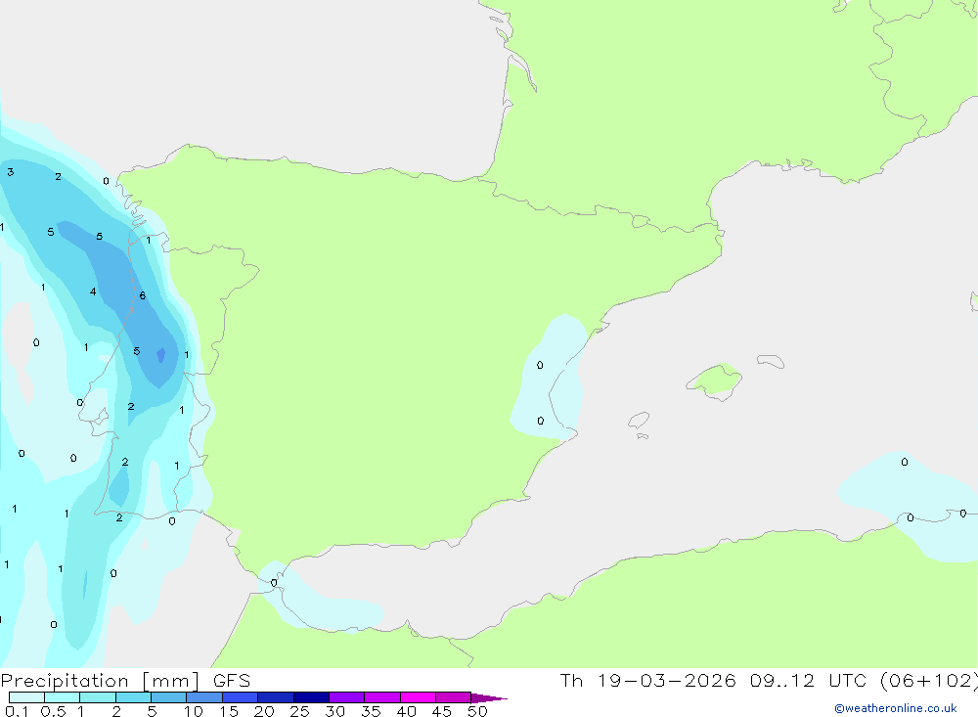
Task: Click the legend label '10'
Action: pos(194,711)
